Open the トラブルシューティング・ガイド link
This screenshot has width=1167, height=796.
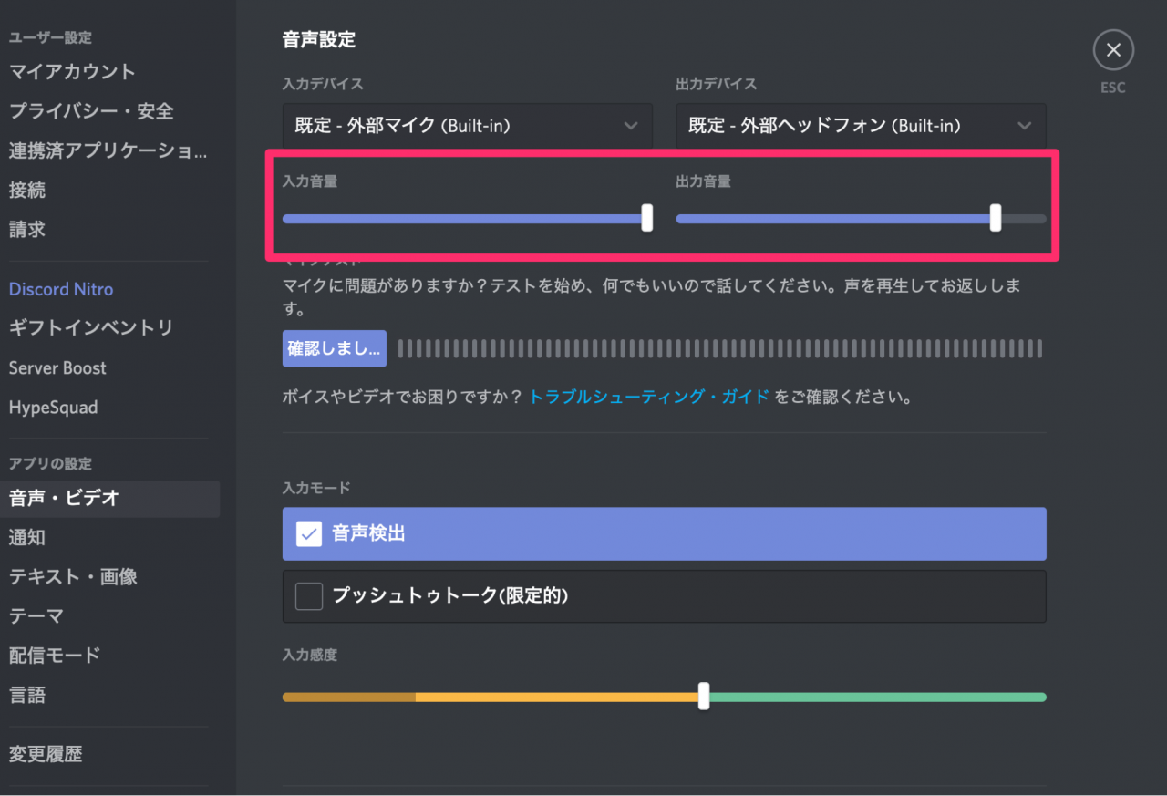coord(649,398)
